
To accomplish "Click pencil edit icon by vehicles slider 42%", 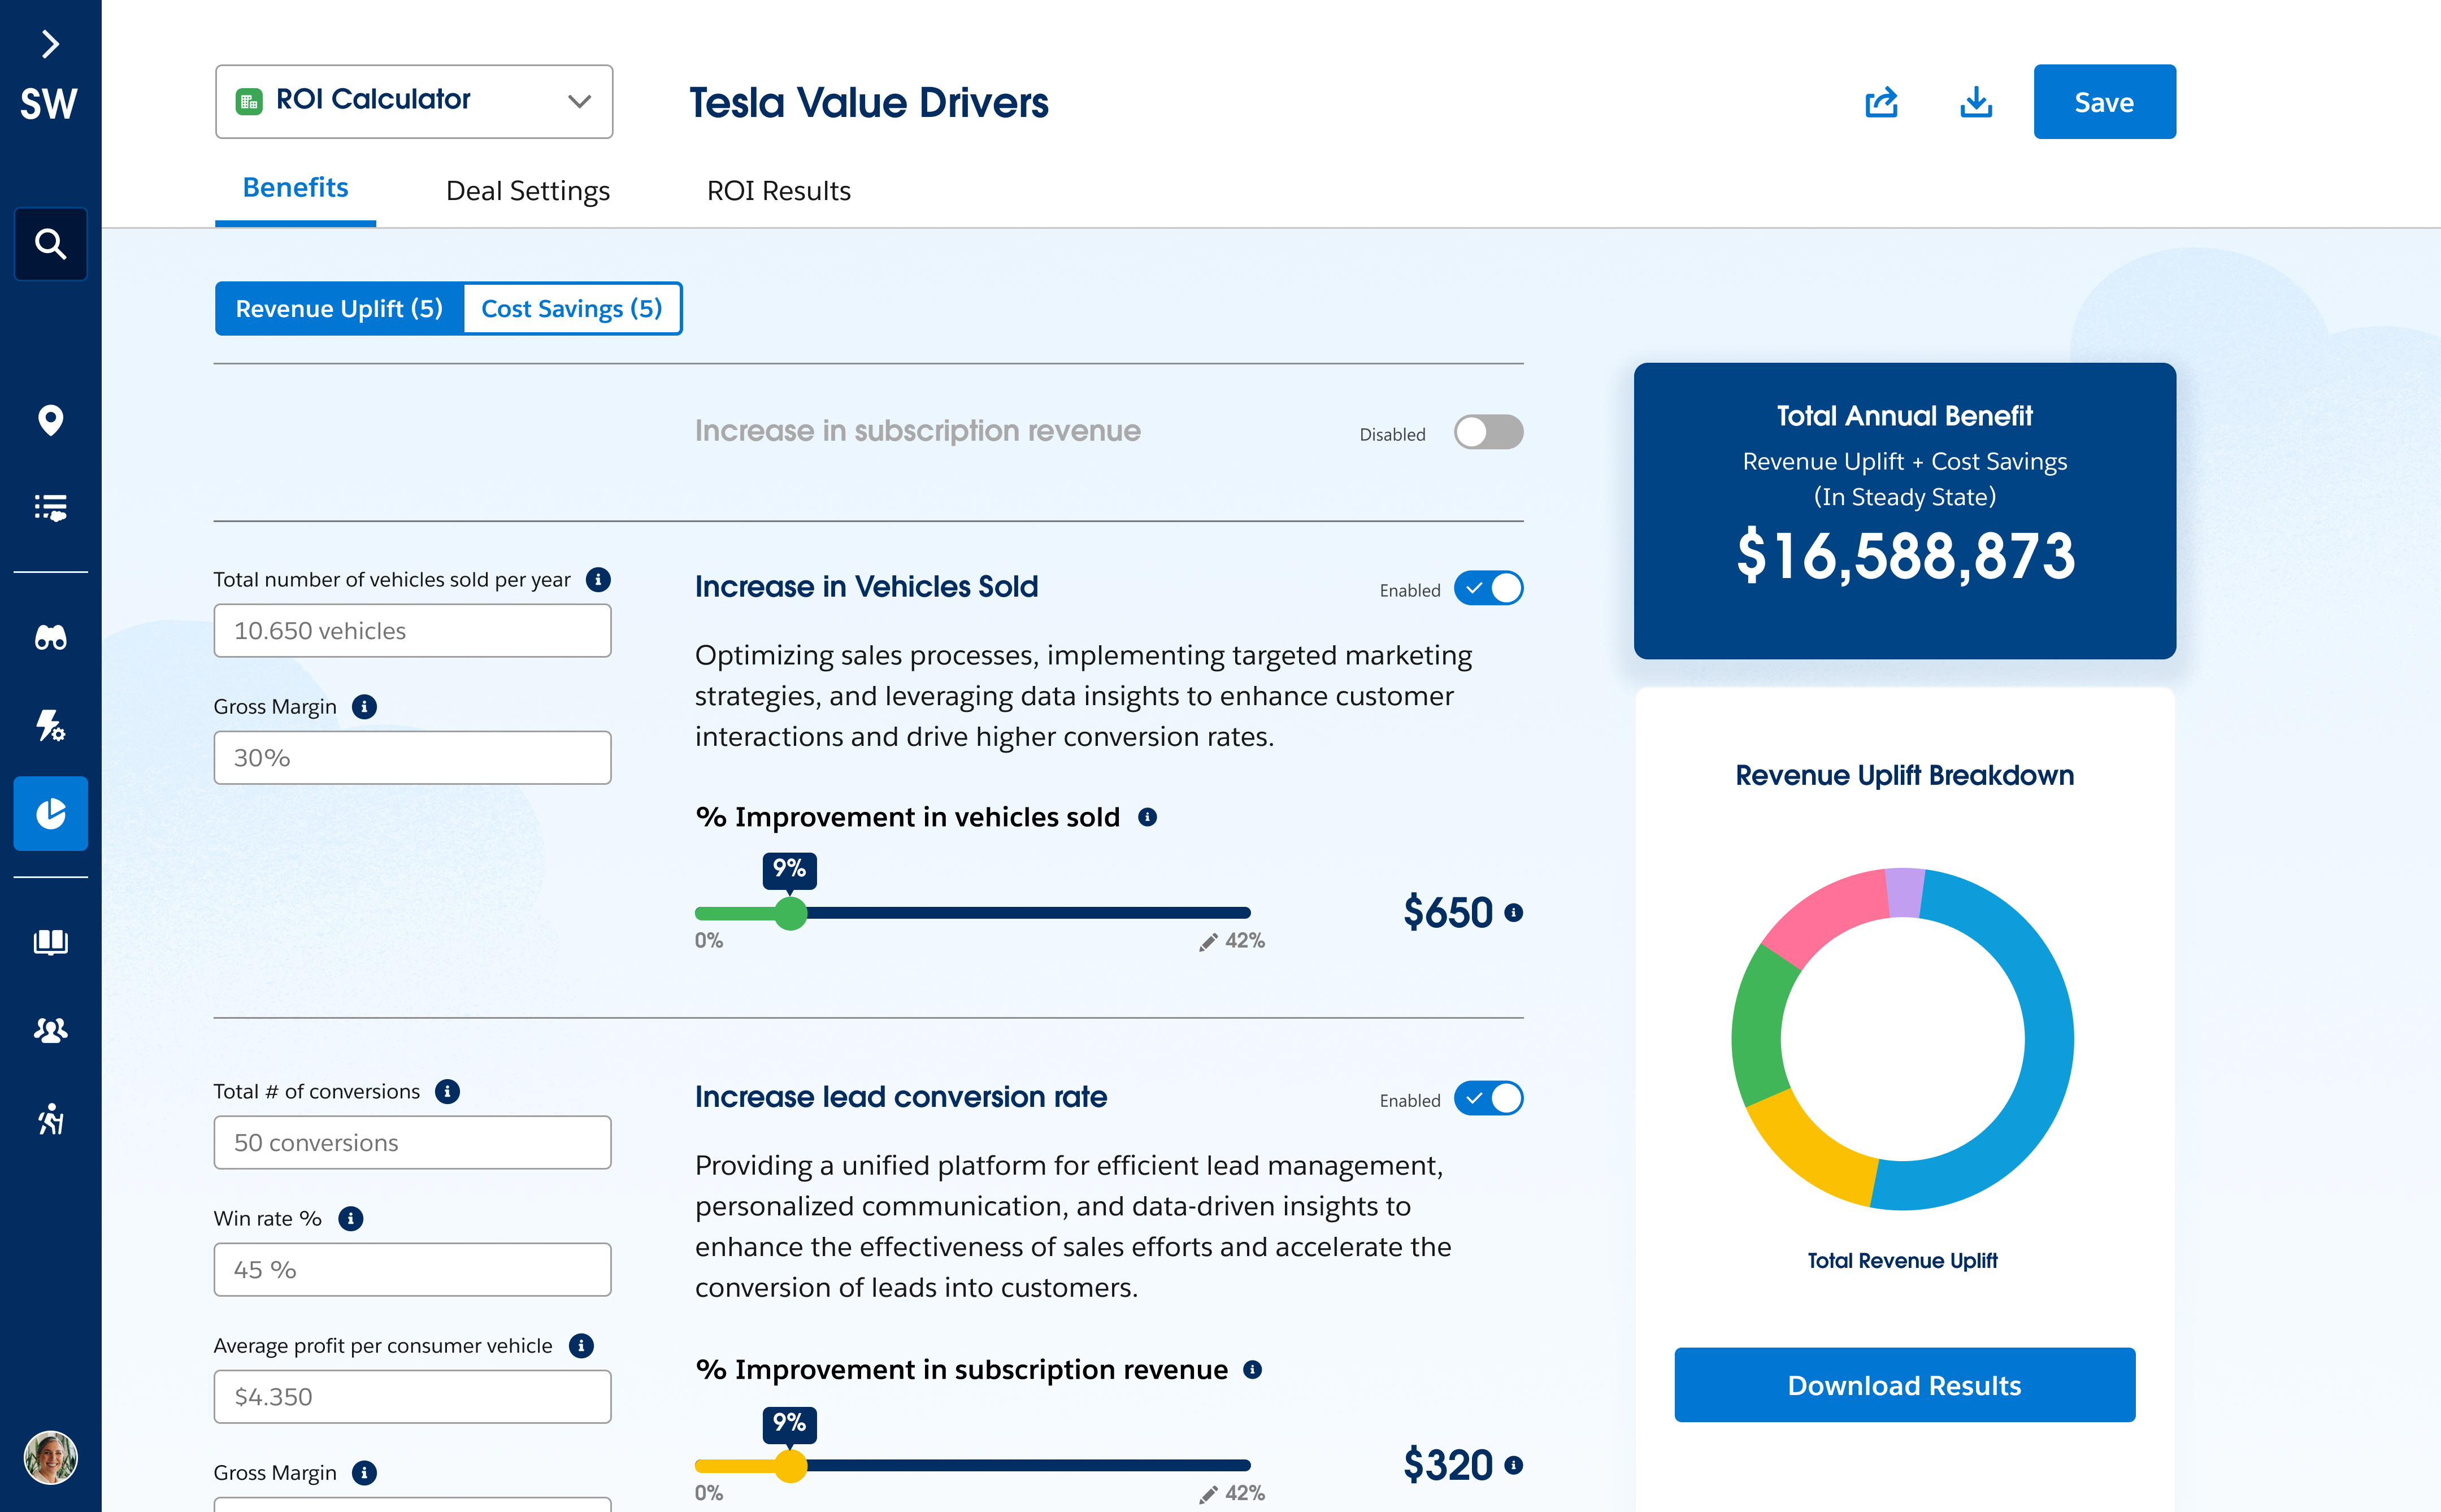I will click(x=1208, y=941).
